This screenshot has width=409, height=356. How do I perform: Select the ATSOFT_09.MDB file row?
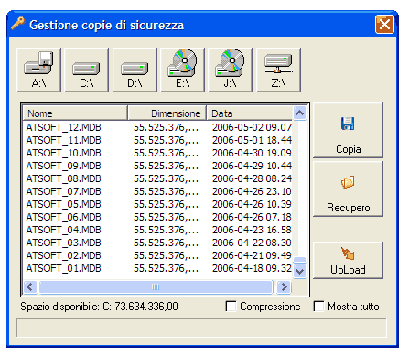click(157, 166)
